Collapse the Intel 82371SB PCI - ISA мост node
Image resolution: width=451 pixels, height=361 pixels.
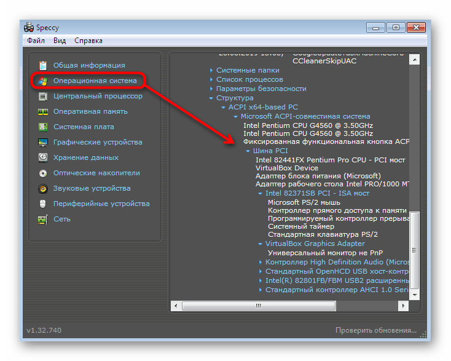[x=261, y=194]
